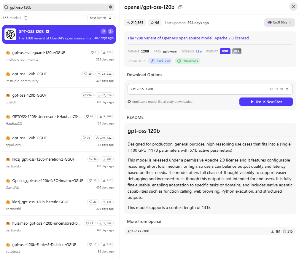Image resolution: width=299 pixels, height=259 pixels.
Task: Click the tool use icon on GPT-OSS 120B card
Action: tap(103, 31)
